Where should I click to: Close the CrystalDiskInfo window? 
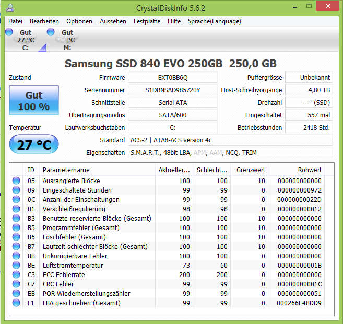328,6
